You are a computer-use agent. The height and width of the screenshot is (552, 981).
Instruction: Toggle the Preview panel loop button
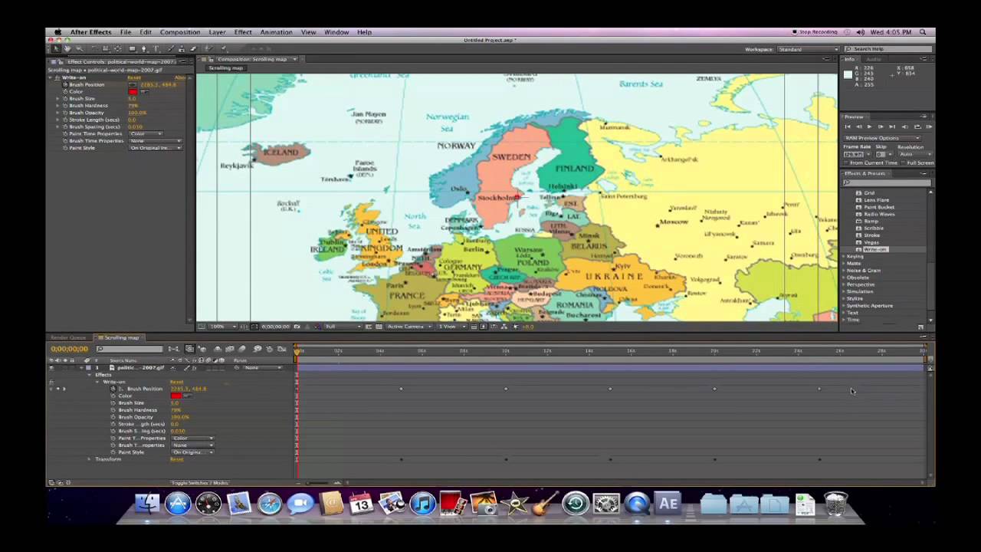(x=917, y=127)
